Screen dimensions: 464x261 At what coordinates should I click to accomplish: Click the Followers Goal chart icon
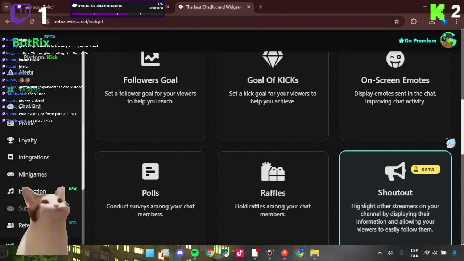coord(150,58)
